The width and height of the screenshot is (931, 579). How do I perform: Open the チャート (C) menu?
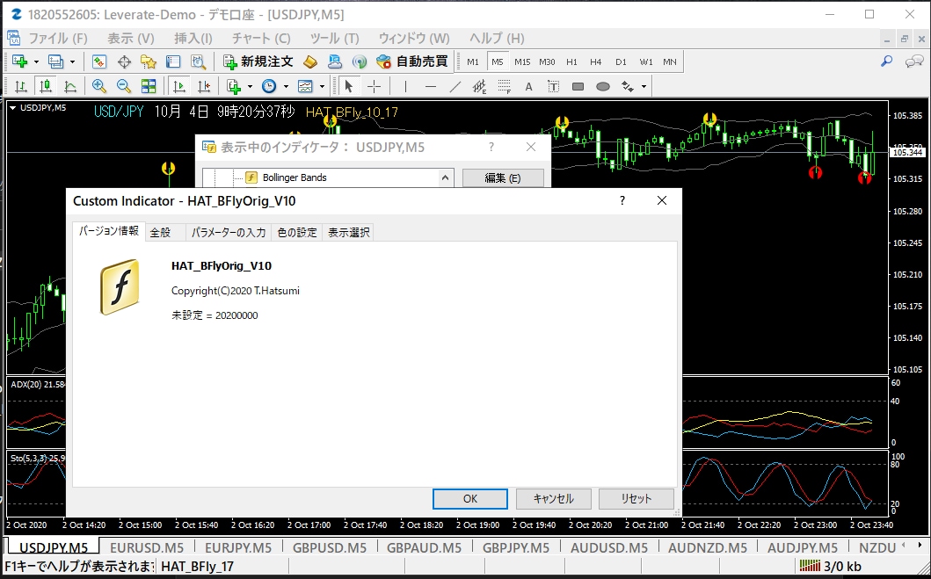coord(261,39)
